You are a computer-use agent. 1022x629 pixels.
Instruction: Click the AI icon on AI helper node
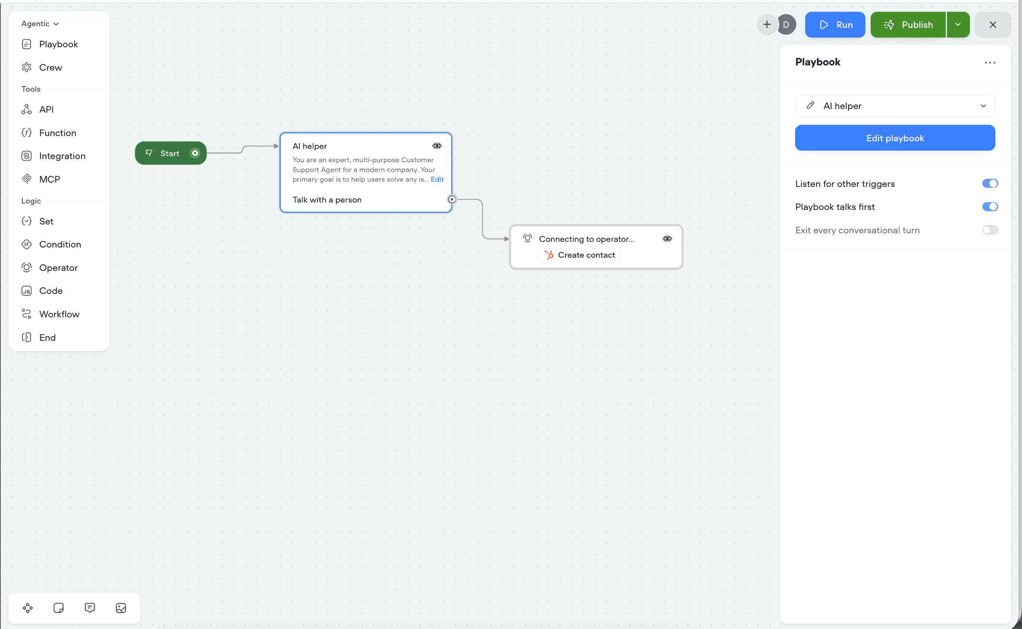pyautogui.click(x=437, y=146)
